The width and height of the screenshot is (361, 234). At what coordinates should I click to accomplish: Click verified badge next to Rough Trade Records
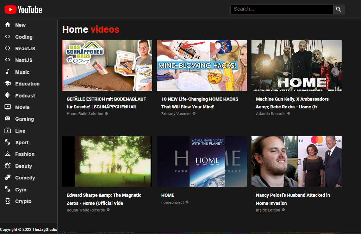(108, 210)
